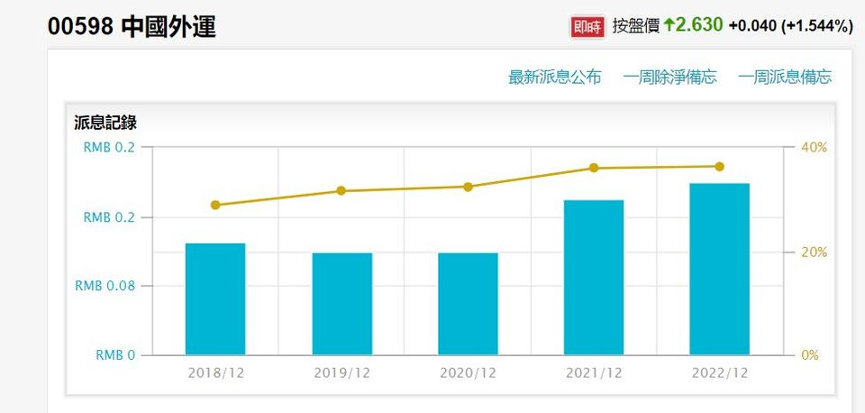Click the 2019/12 dividend bar
This screenshot has height=413, width=865.
click(x=342, y=304)
